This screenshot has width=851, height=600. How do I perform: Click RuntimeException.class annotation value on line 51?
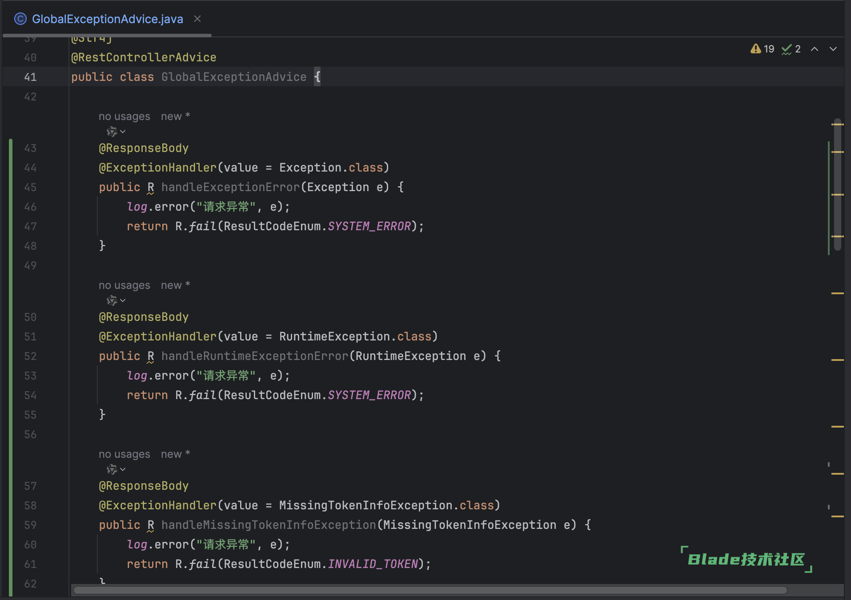coord(355,336)
